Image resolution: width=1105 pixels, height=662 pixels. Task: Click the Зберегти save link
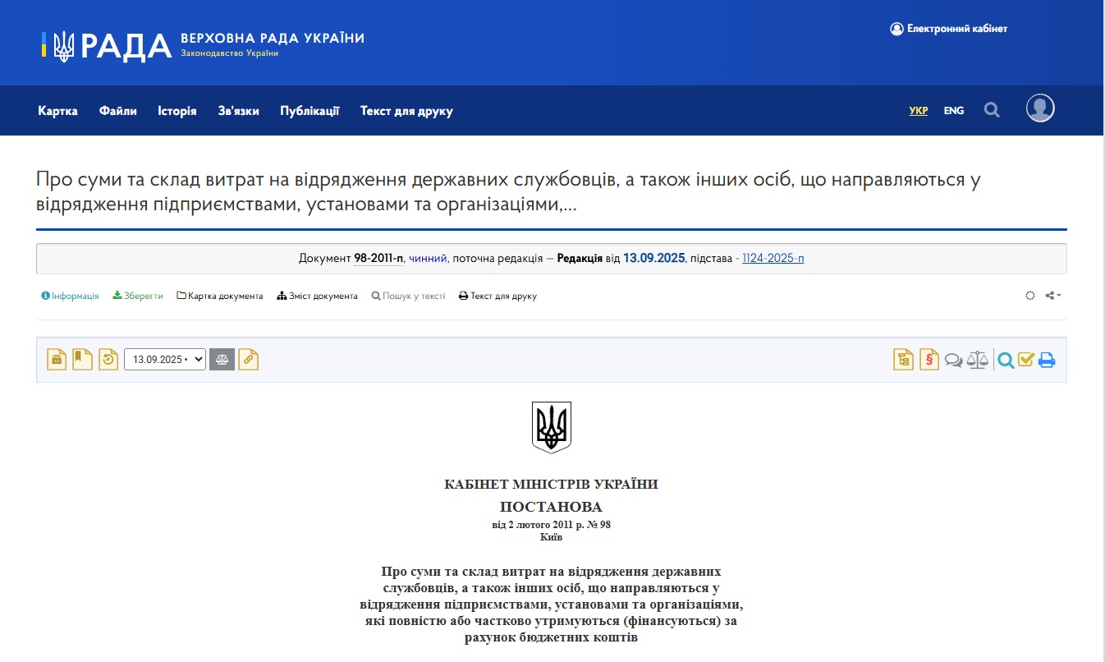(x=138, y=296)
